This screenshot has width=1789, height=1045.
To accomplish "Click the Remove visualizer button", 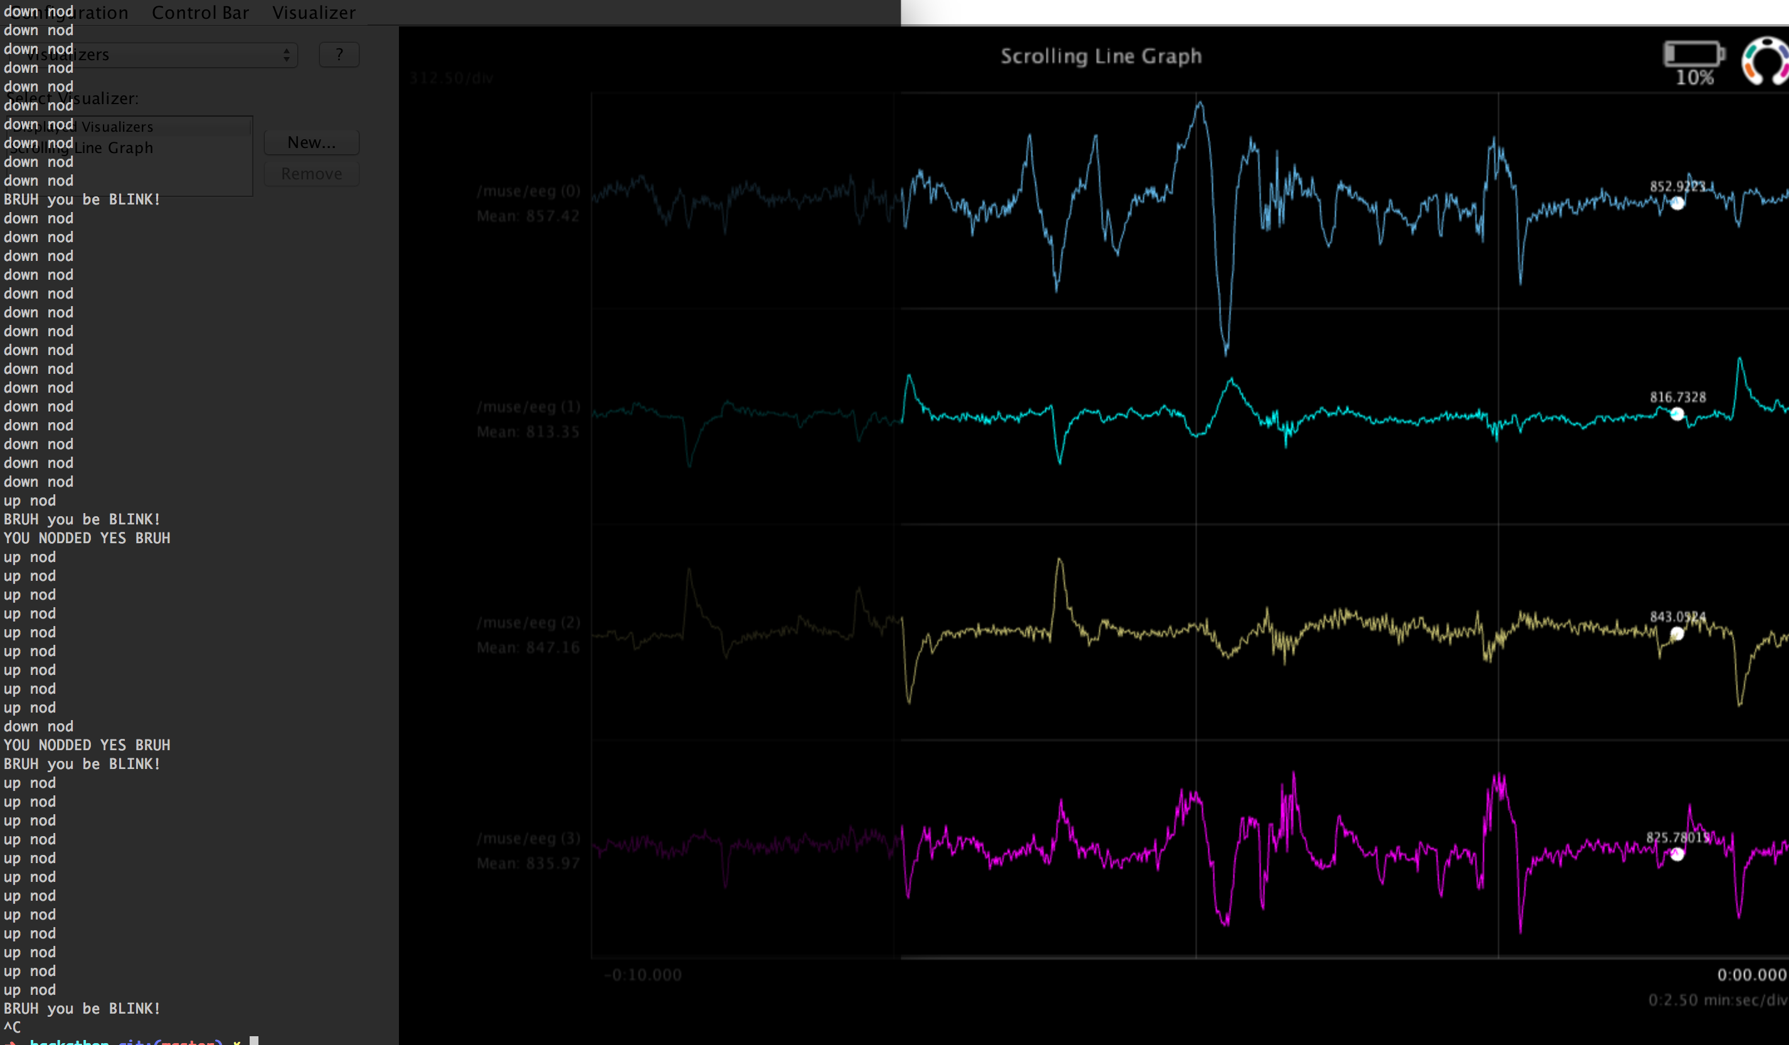I will [311, 174].
